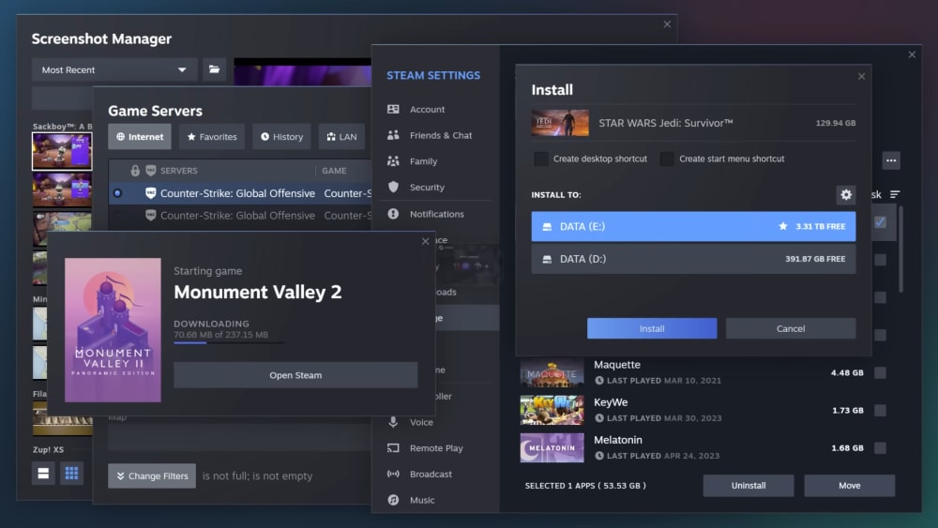Select the first Counter-Strike: Global Offensive server row

(x=240, y=193)
